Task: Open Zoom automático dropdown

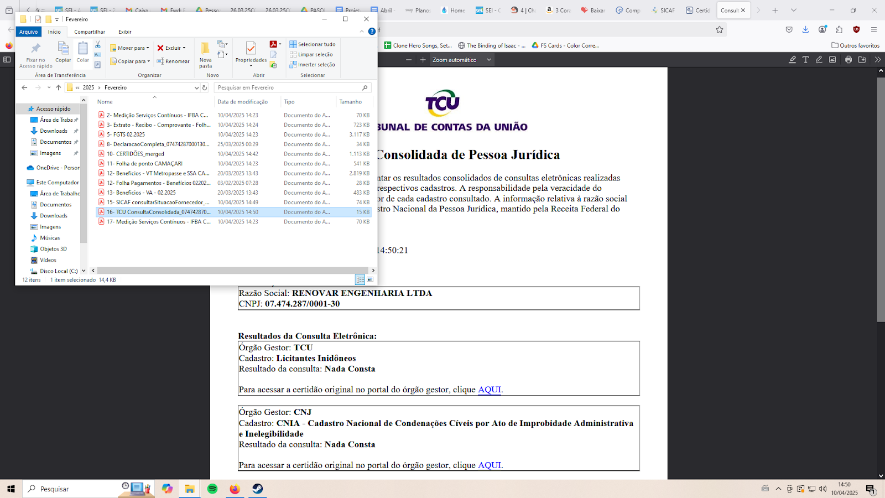Action: 461,60
